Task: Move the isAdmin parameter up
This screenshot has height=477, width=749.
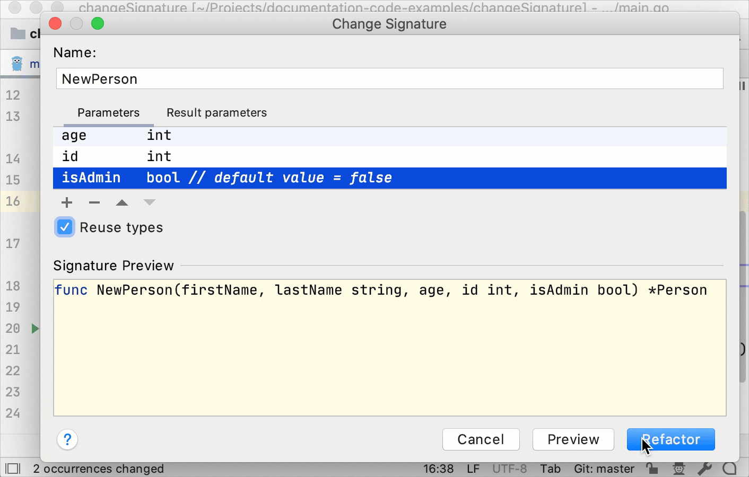Action: [122, 202]
